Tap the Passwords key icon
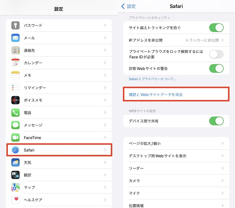Viewport: 235px width, 208px height. [x=16, y=25]
